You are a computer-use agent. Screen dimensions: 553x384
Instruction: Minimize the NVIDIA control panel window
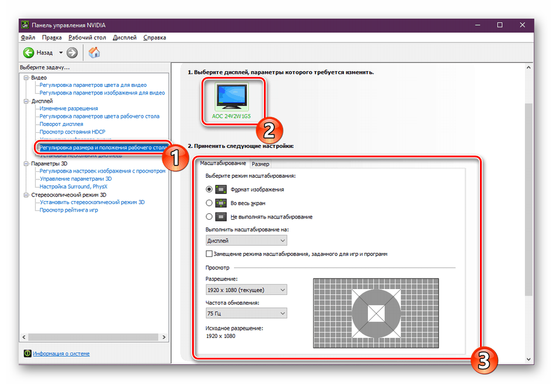[x=478, y=25]
